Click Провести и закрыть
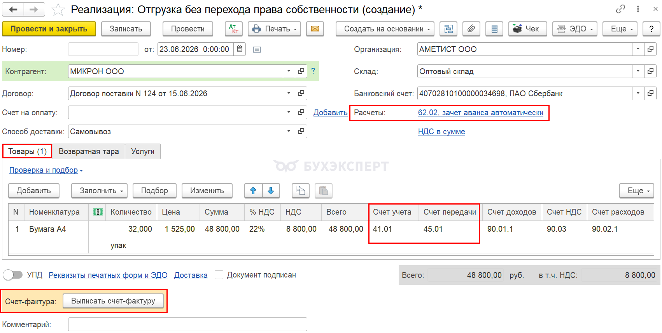 (49, 29)
